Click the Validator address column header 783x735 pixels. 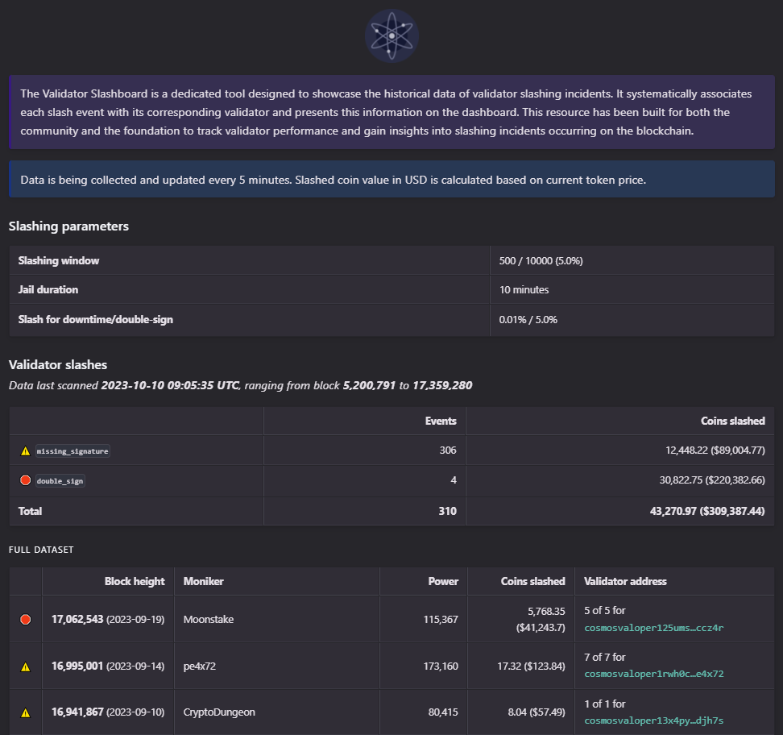(x=626, y=581)
